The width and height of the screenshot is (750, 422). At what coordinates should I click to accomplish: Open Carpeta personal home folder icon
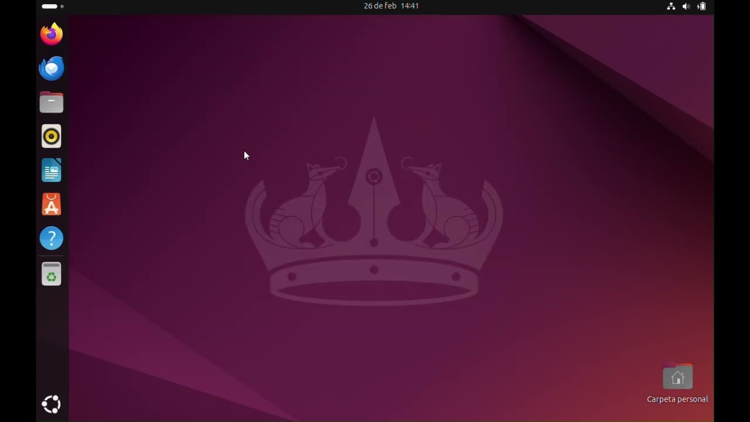[x=677, y=376]
